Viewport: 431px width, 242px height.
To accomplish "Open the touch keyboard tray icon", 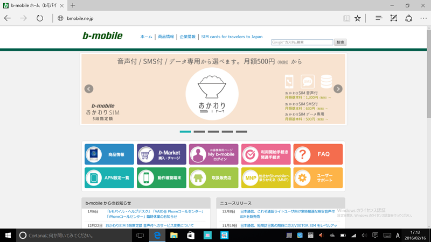I will (387, 236).
